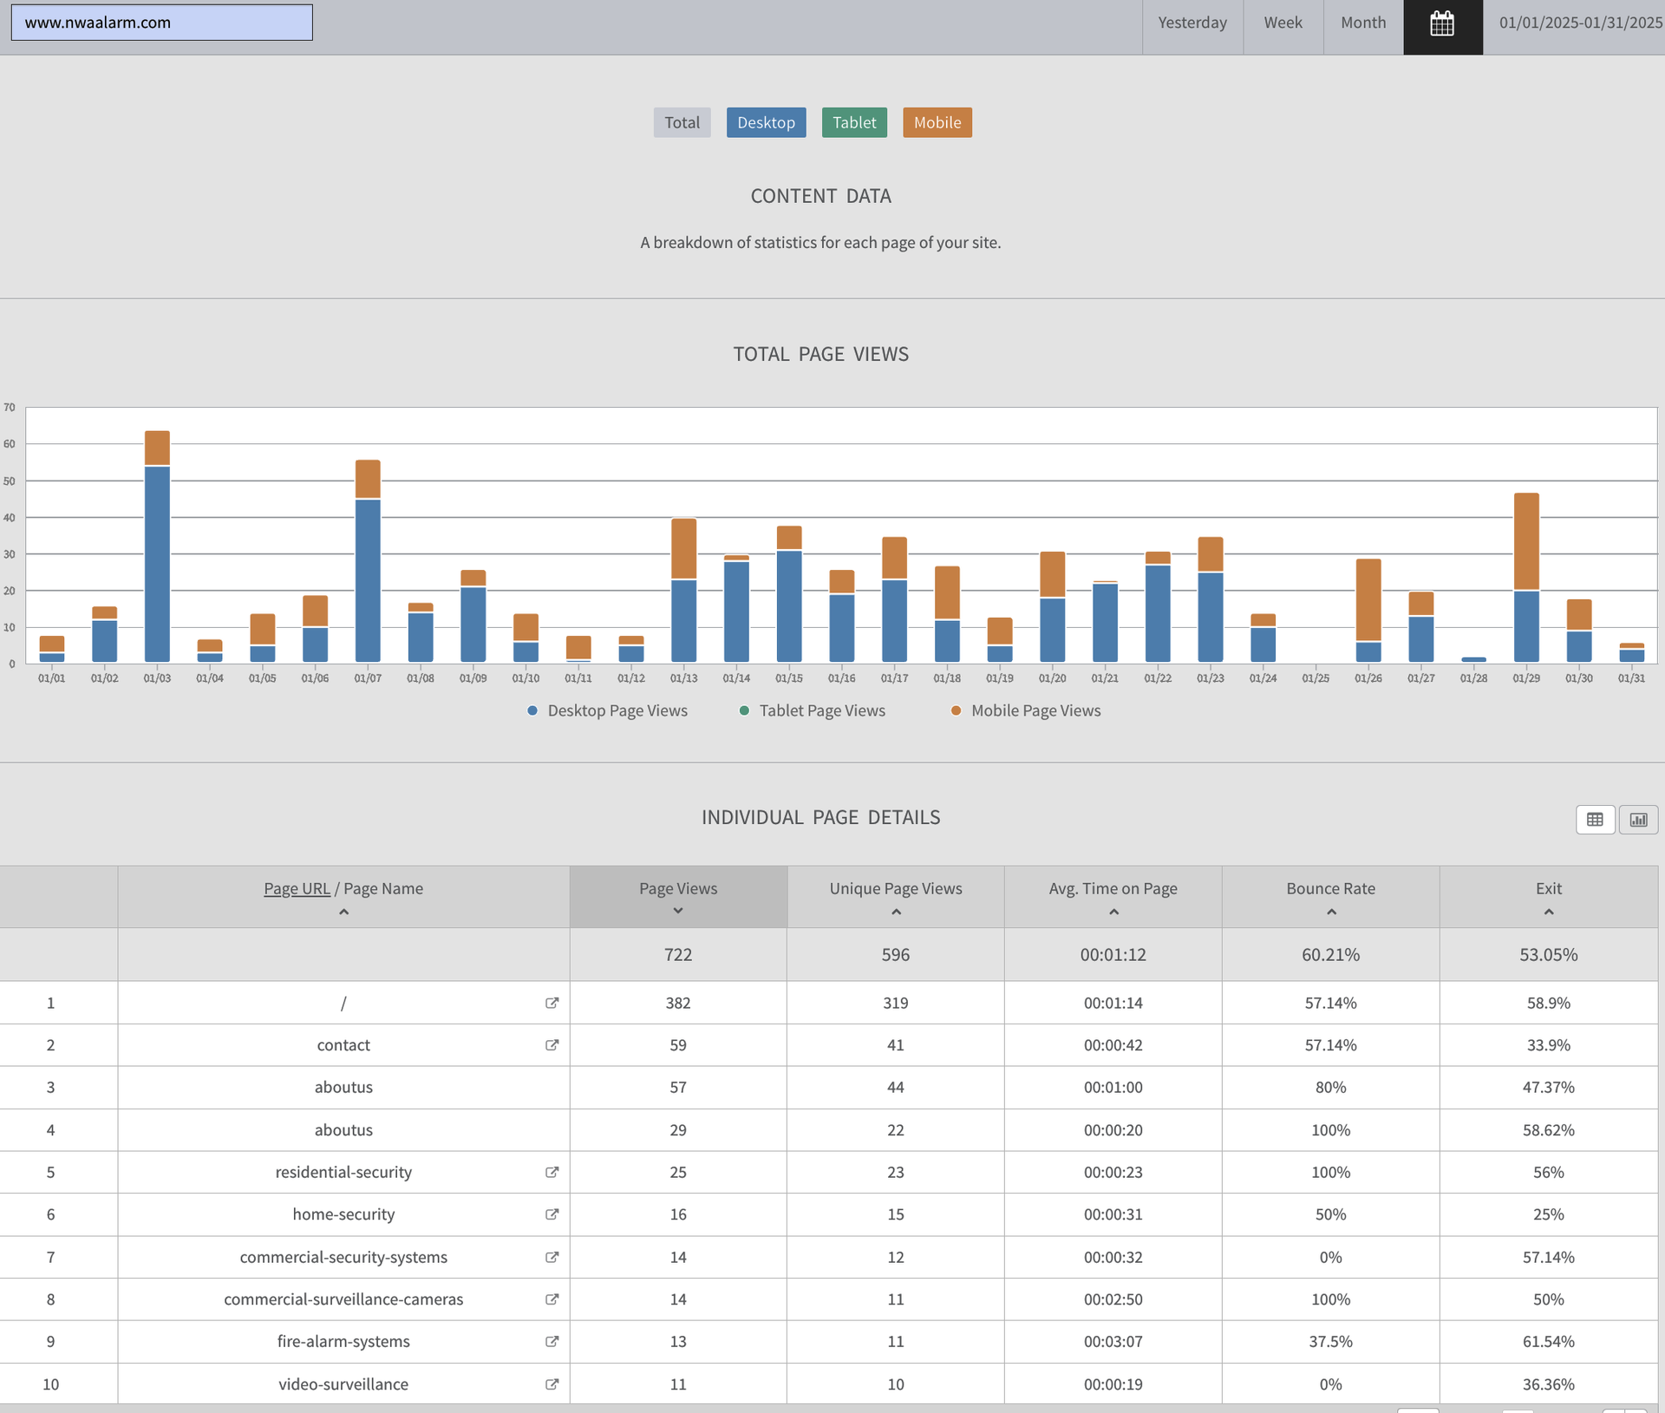Open external link for video-surveillance page
This screenshot has width=1665, height=1413.
pos(552,1384)
